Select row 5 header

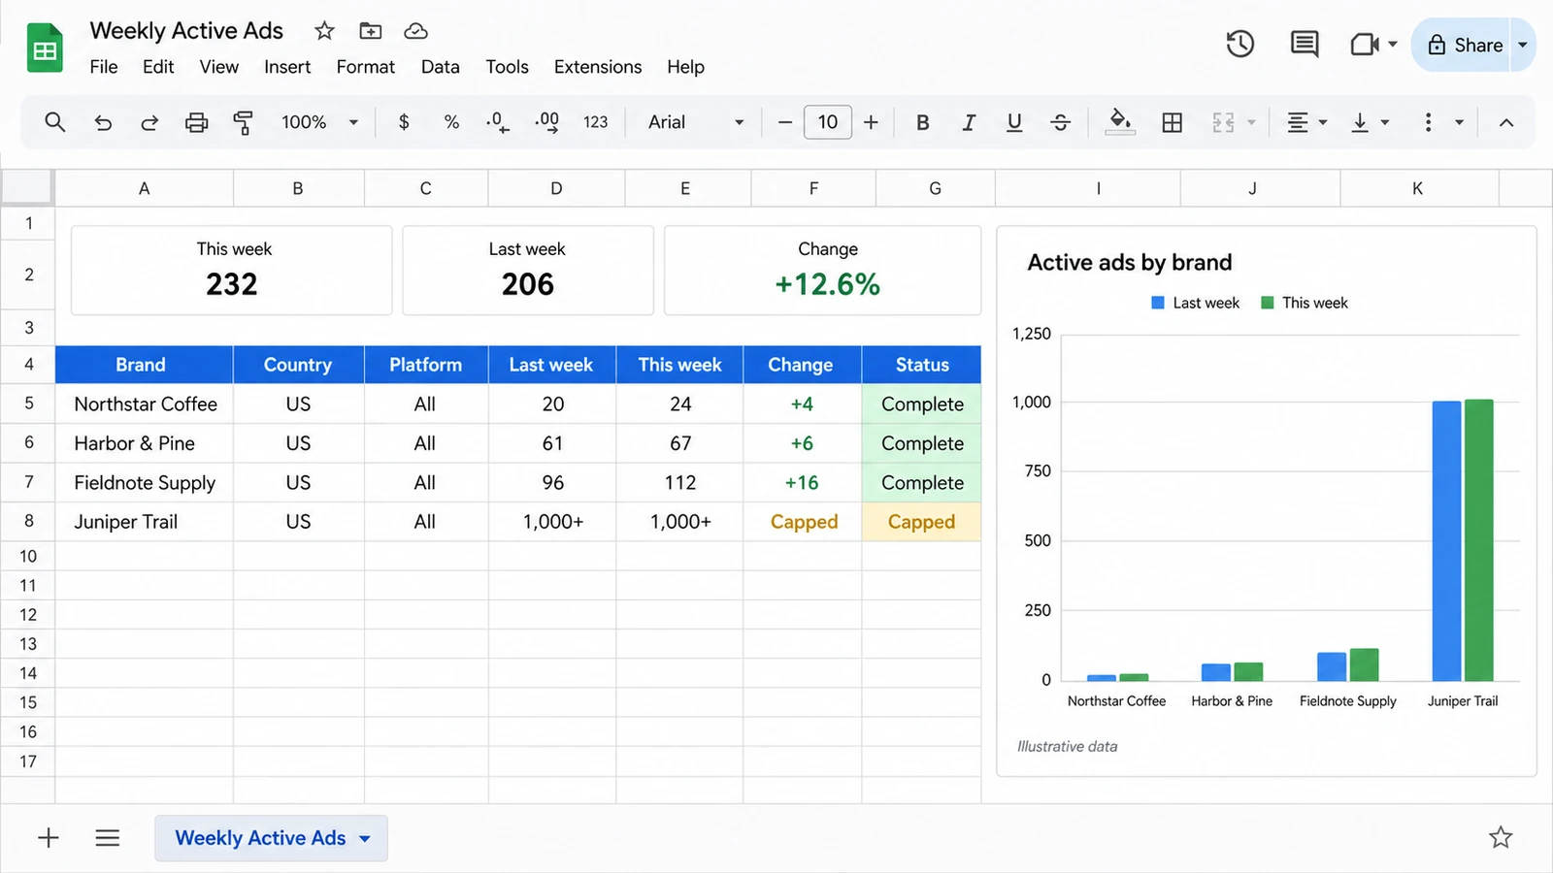[x=28, y=404]
